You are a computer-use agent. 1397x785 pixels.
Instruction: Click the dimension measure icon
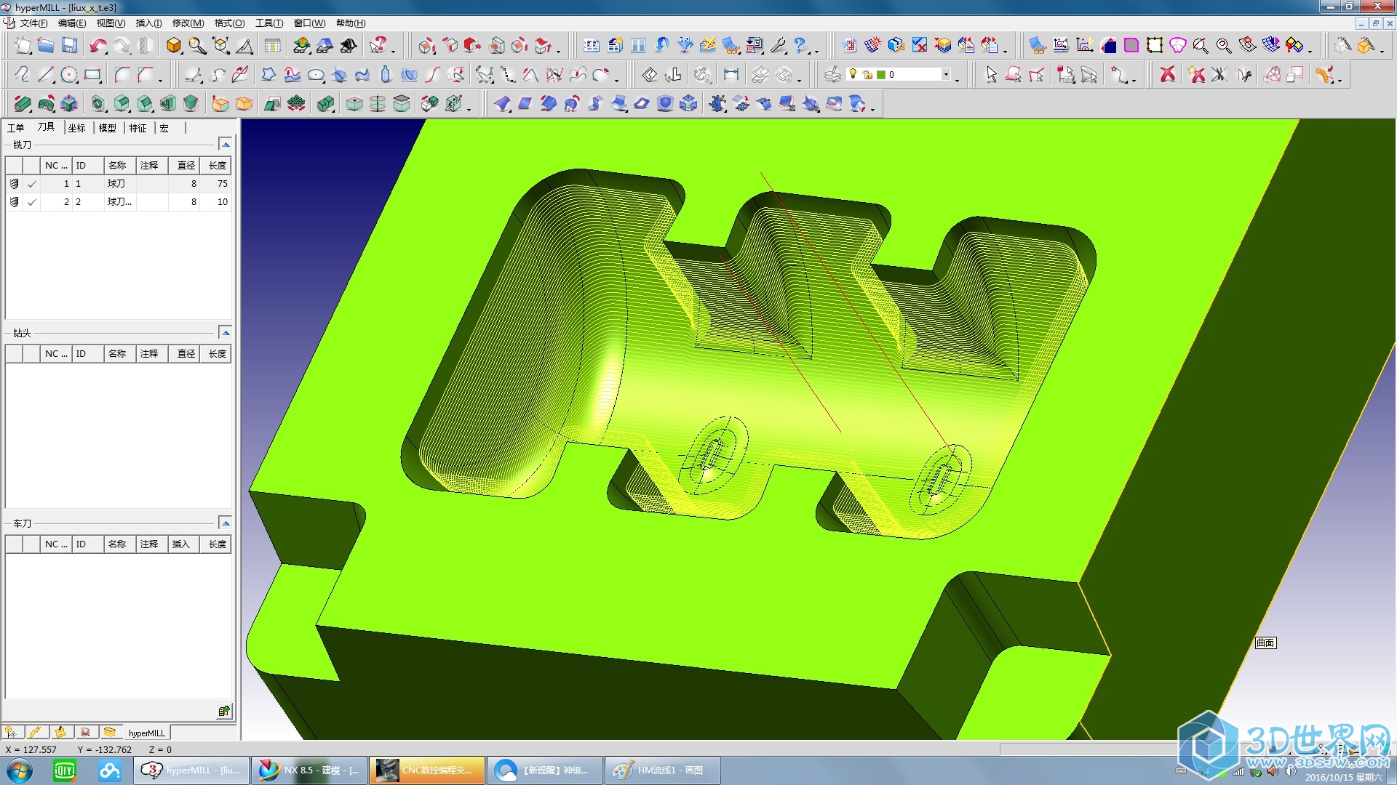(x=731, y=75)
